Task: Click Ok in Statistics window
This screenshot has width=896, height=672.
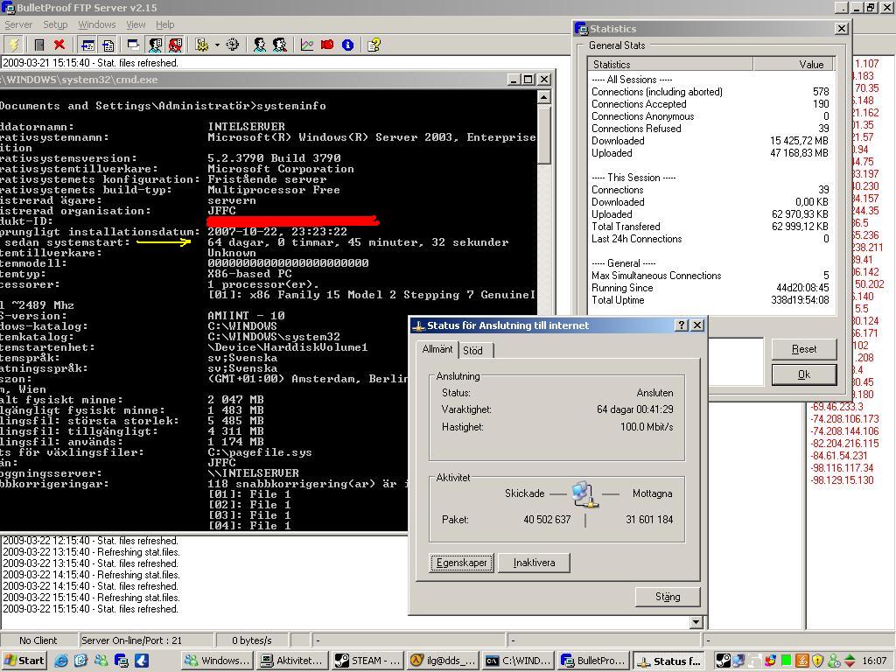Action: tap(804, 374)
